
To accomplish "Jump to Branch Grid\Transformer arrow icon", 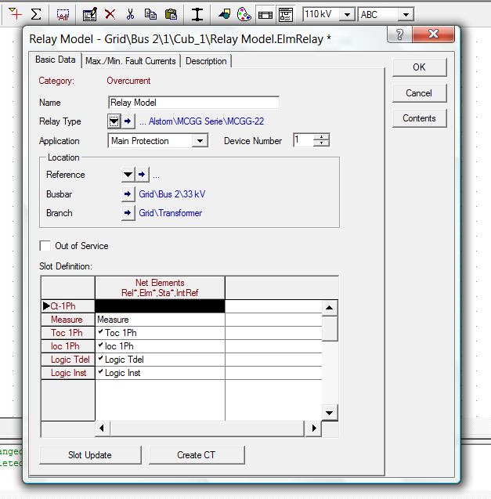I will point(128,212).
